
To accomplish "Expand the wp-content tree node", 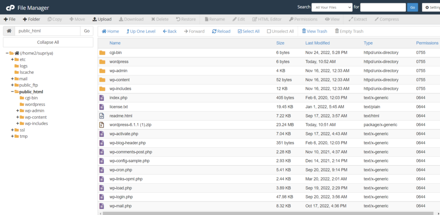I will coord(18,117).
